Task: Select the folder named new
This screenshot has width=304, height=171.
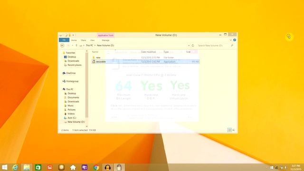Action: click(x=98, y=57)
